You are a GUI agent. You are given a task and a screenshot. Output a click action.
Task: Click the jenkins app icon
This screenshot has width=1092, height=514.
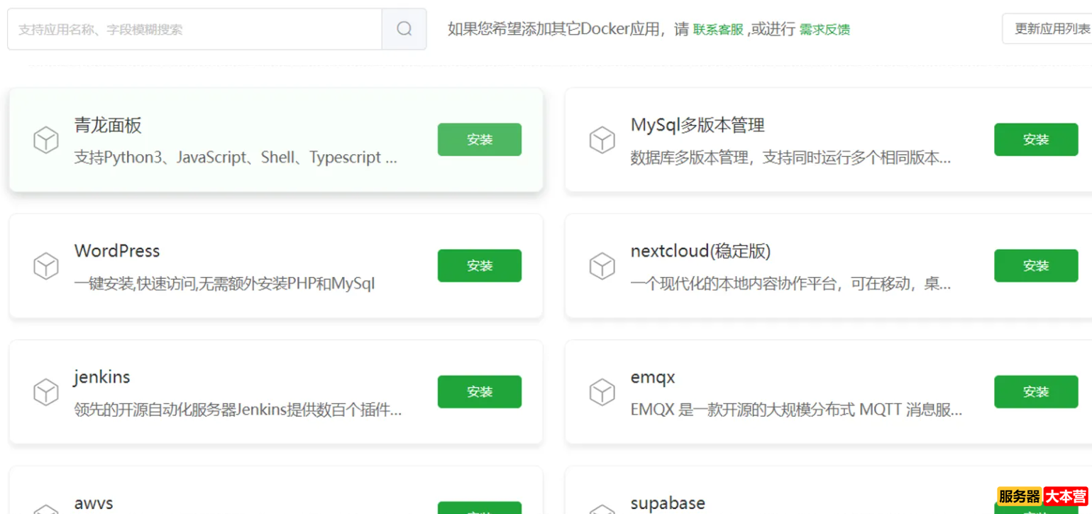(x=45, y=391)
